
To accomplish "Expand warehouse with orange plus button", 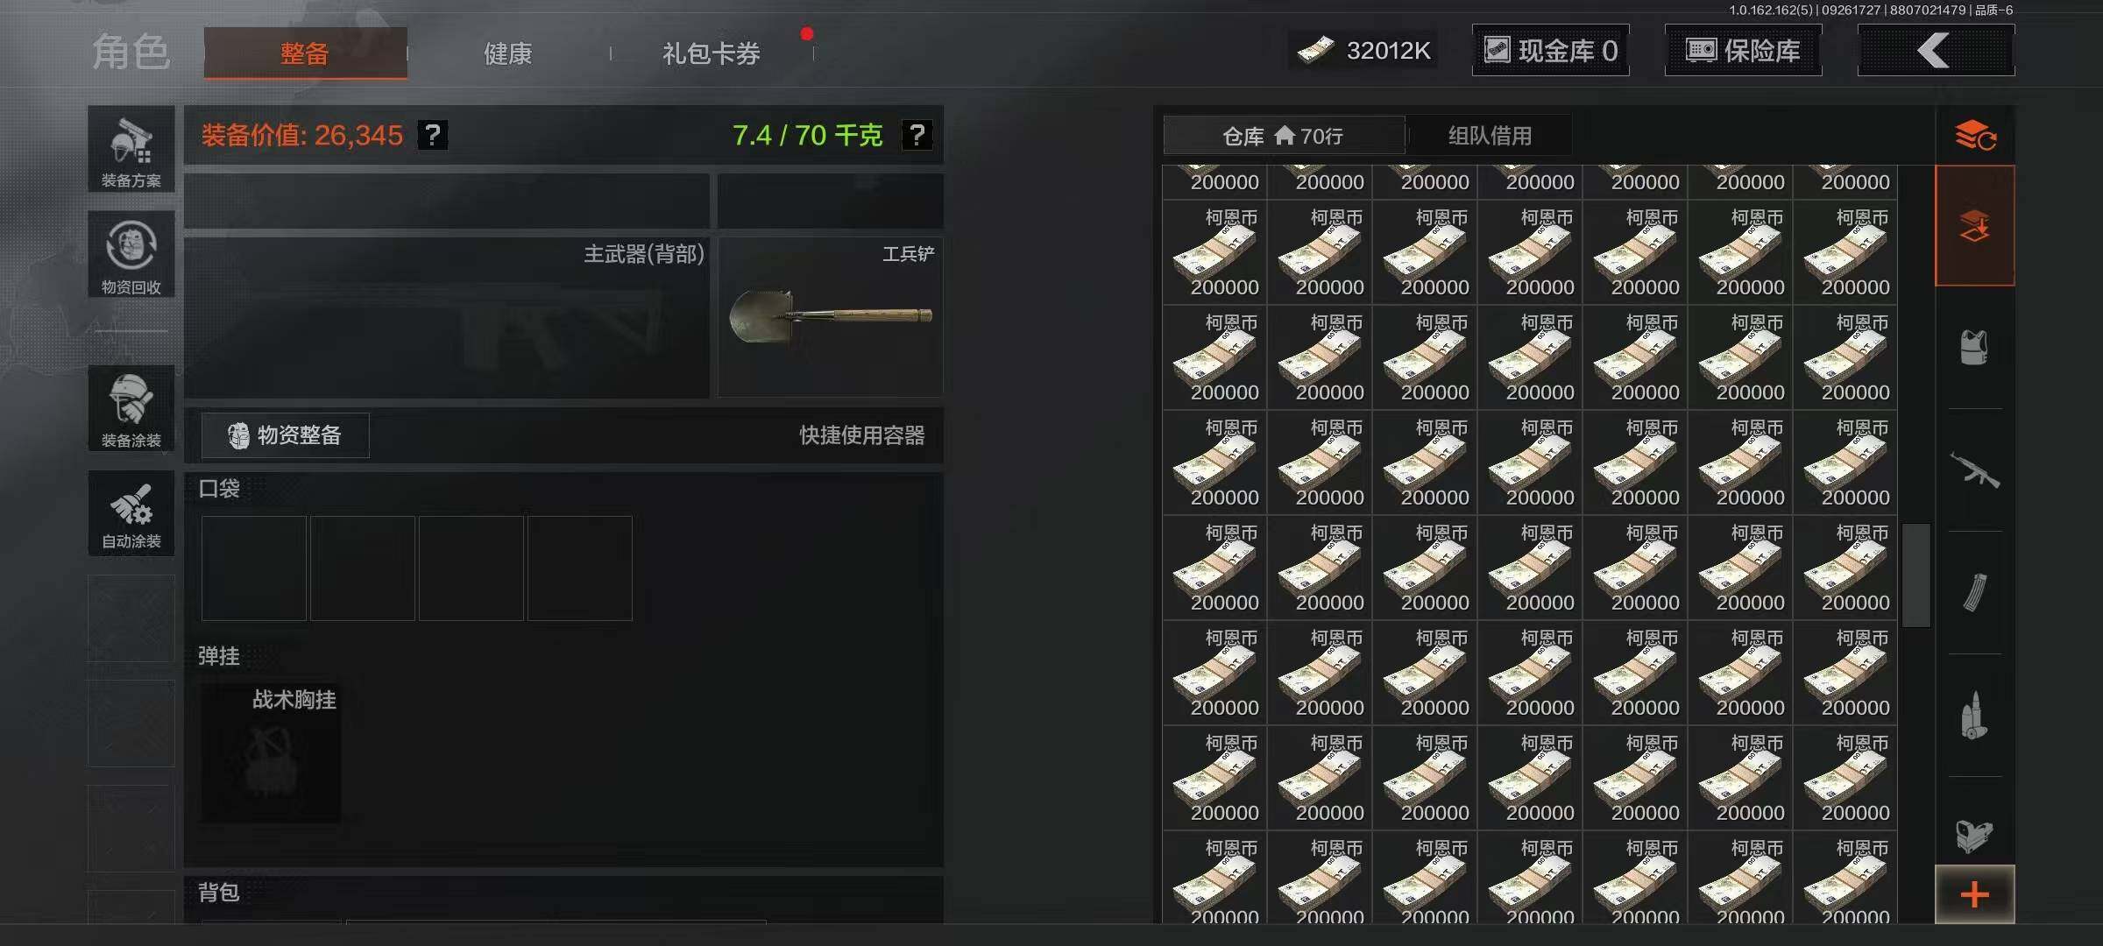I will pos(1974,894).
